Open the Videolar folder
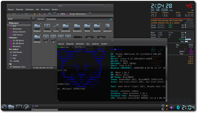198x113 pixels. click(x=37, y=39)
